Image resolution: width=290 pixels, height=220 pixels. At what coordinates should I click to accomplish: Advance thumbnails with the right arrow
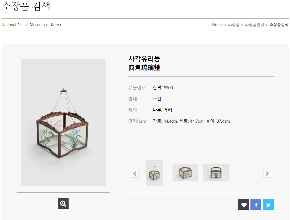pyautogui.click(x=267, y=173)
